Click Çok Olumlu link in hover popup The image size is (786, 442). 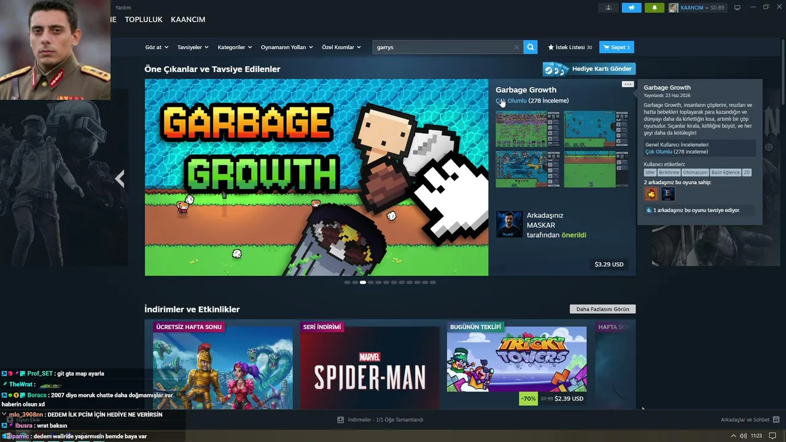coord(659,152)
